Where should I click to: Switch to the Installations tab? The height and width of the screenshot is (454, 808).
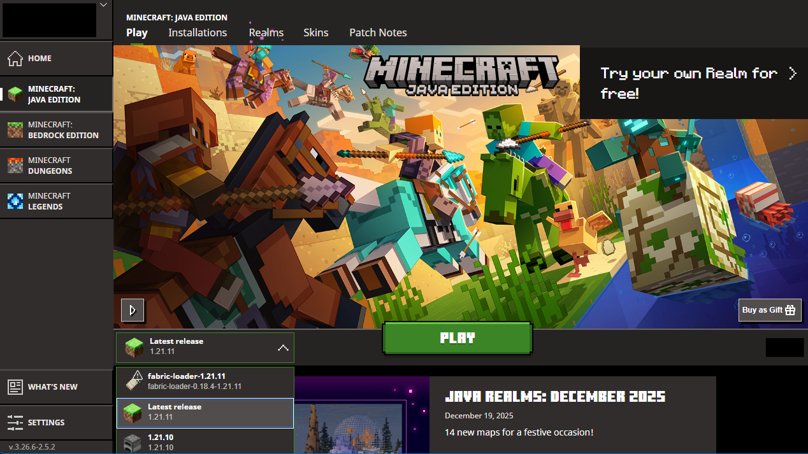tap(198, 32)
